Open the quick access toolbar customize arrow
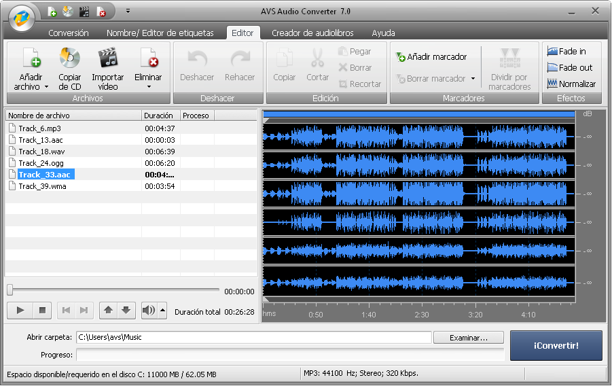Viewport: 612px width, 386px height. (128, 11)
